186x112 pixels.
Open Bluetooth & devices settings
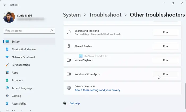[x=24, y=49]
